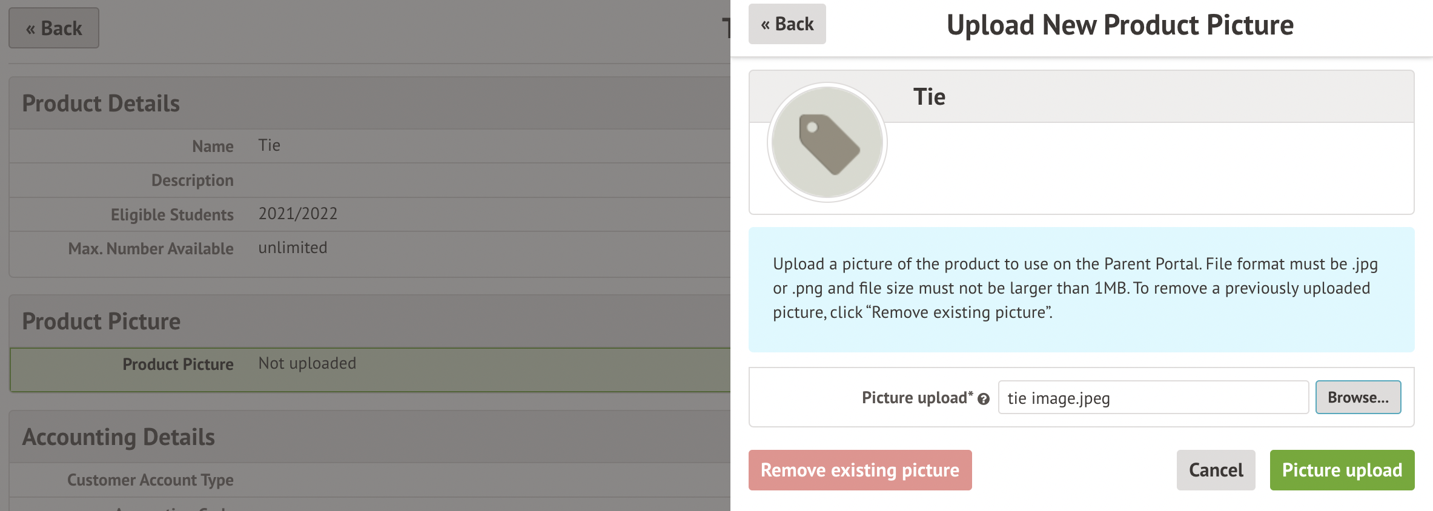This screenshot has width=1433, height=511.
Task: Click the Description row
Action: [369, 180]
